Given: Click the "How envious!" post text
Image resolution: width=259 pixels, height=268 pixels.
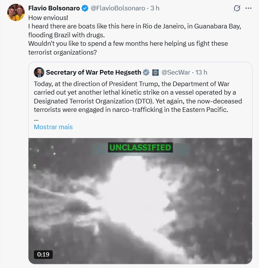Looking at the screenshot, I should pyautogui.click(x=48, y=18).
